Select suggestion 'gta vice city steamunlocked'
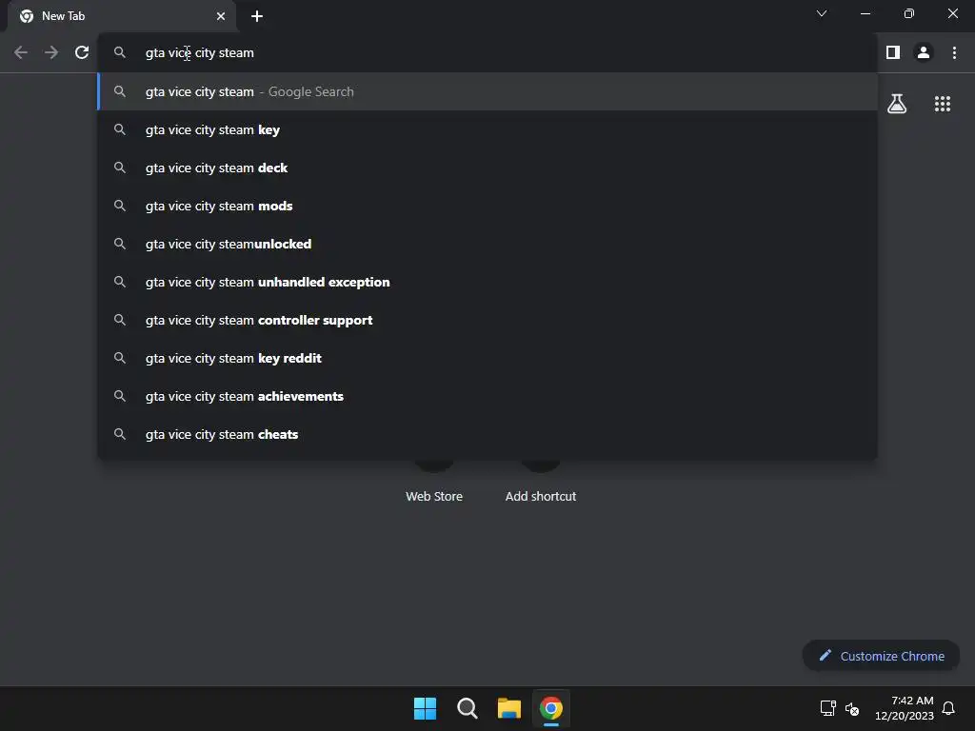 pos(487,244)
